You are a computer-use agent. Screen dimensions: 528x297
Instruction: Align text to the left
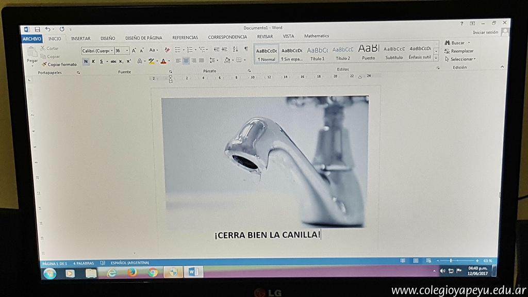[178, 61]
